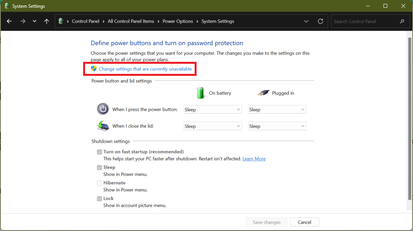Click the forward navigation arrow
The width and height of the screenshot is (413, 231).
tap(23, 21)
